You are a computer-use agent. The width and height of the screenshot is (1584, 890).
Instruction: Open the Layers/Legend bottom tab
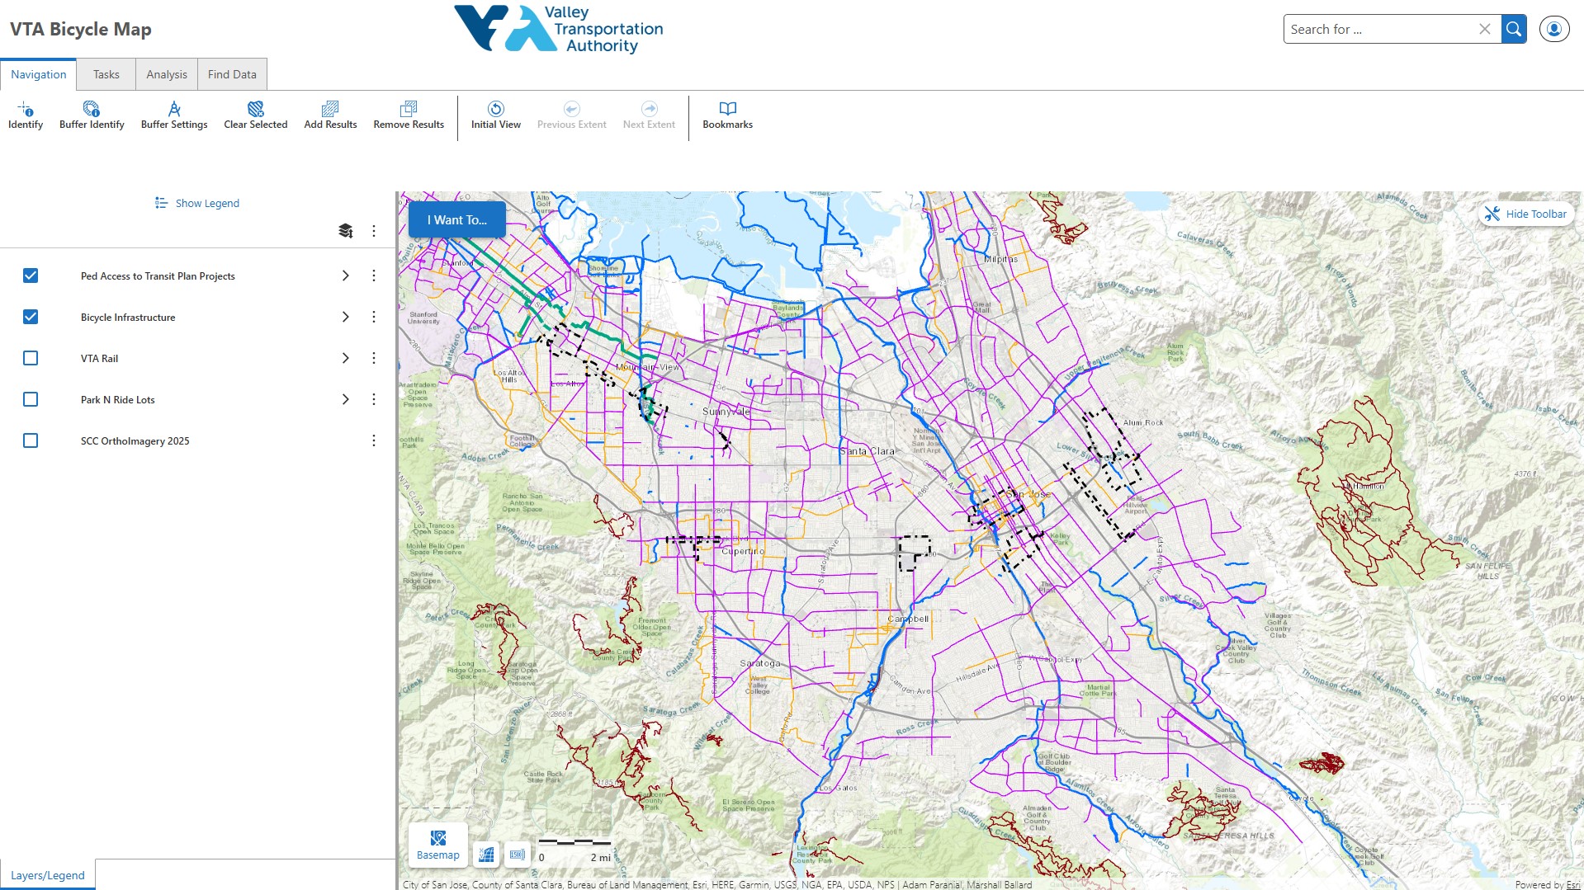pos(48,875)
